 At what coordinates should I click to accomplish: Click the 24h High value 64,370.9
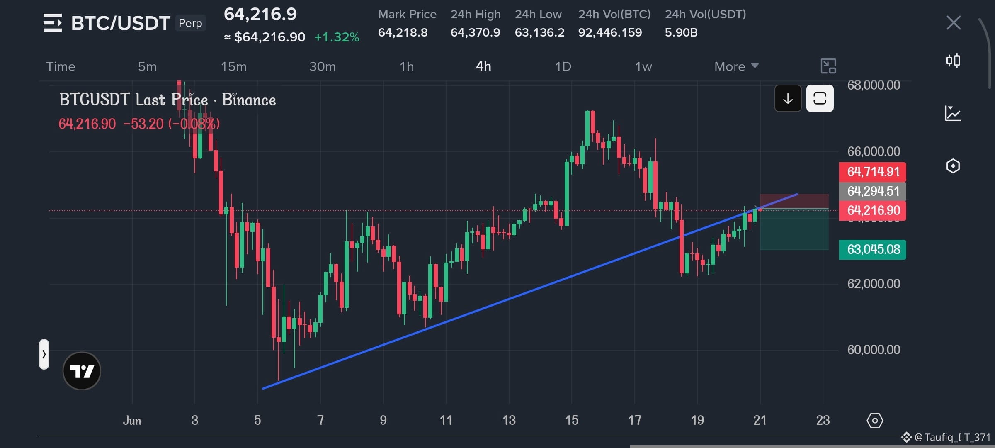(475, 32)
